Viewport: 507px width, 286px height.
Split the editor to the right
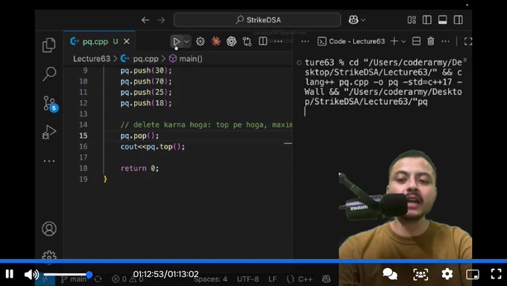click(263, 41)
